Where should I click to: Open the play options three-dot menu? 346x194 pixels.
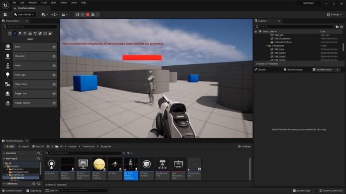pos(98,15)
